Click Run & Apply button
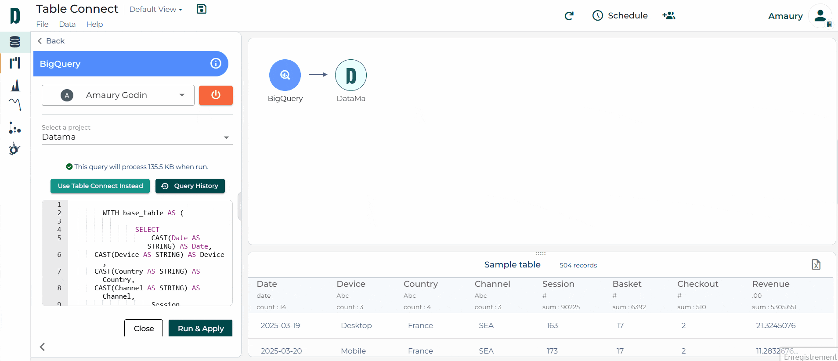838x361 pixels. 201,329
